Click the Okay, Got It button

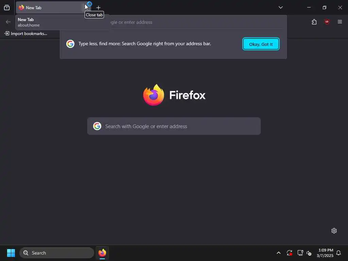click(261, 44)
